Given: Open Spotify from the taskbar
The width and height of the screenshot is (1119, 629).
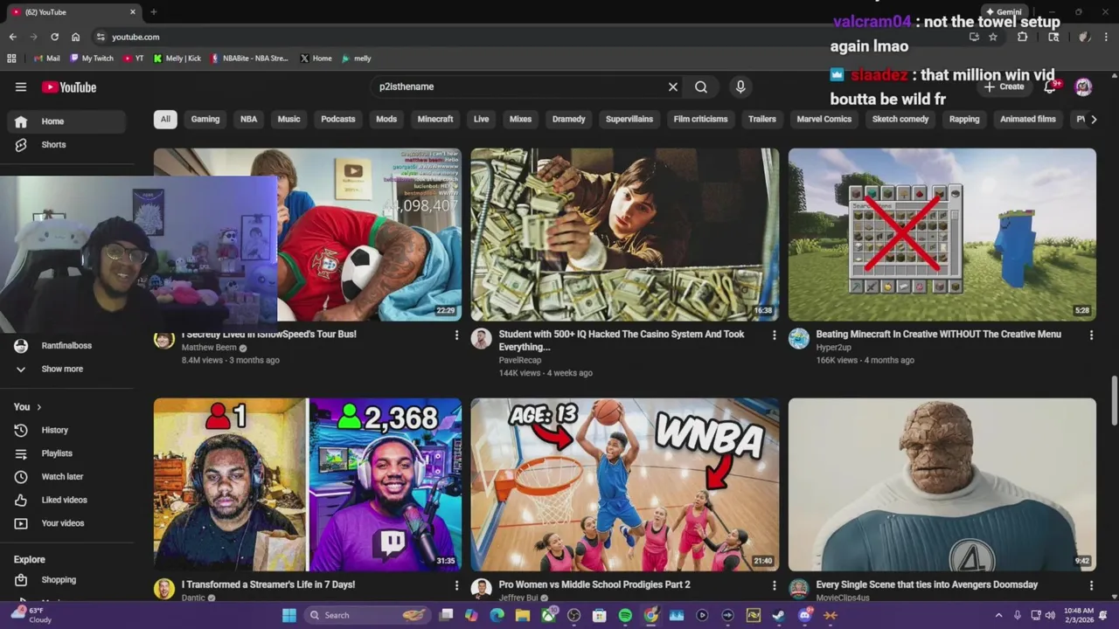Looking at the screenshot, I should (625, 615).
